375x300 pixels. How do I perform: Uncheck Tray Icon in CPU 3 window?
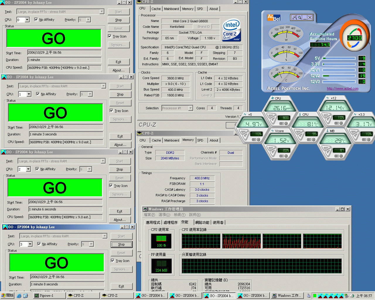tap(113, 261)
